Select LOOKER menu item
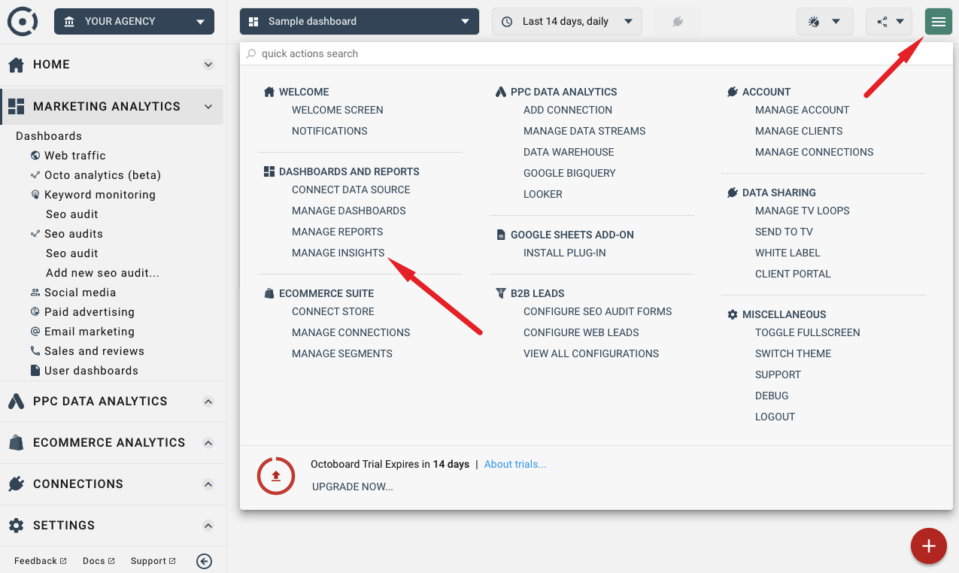The image size is (959, 573). [543, 194]
